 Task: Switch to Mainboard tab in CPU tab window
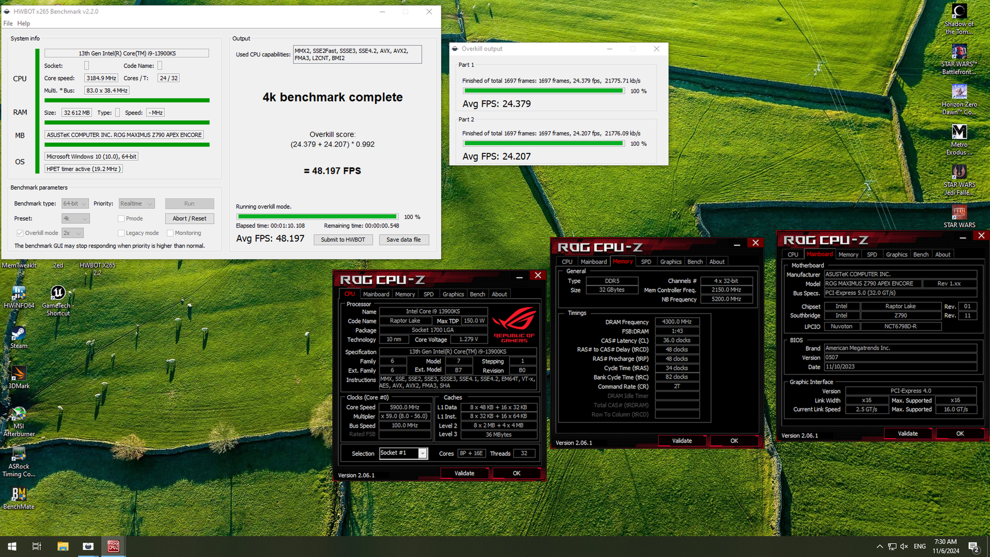(376, 294)
